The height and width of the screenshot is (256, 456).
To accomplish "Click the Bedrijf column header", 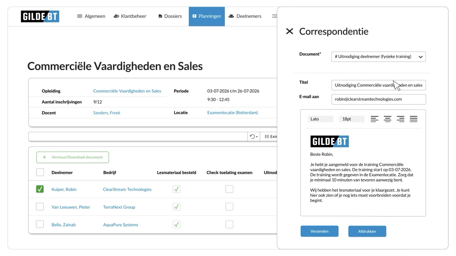I will tap(110, 172).
